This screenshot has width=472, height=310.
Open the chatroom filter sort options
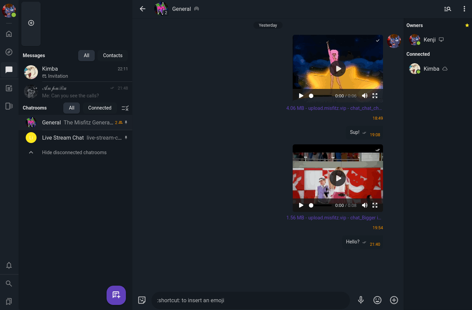click(125, 108)
